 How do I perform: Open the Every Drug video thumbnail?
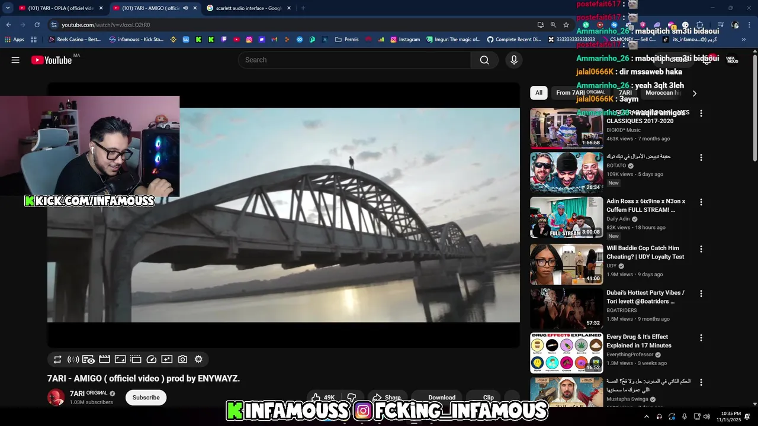(x=566, y=353)
